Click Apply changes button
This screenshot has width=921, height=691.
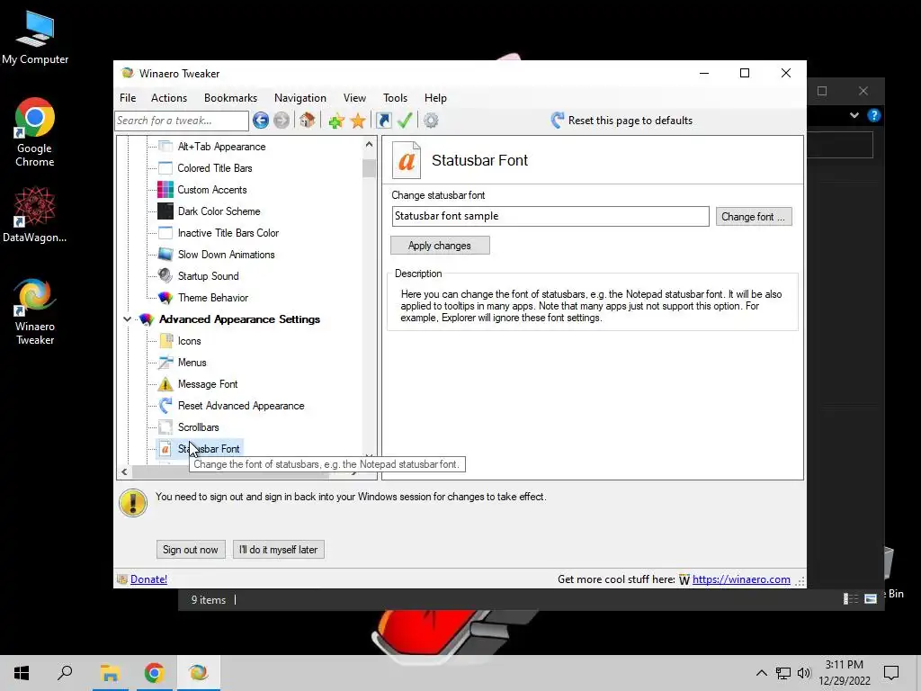pos(439,246)
